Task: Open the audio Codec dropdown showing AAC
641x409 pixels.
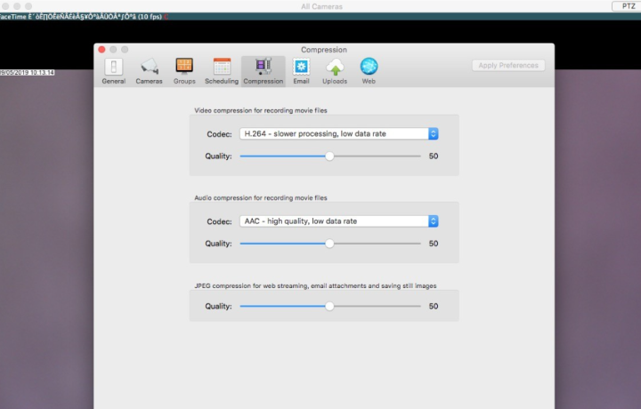Action: (339, 221)
